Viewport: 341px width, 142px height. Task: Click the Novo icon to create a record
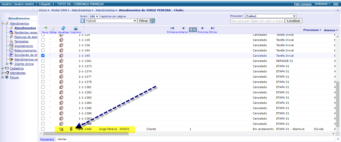tap(45, 28)
